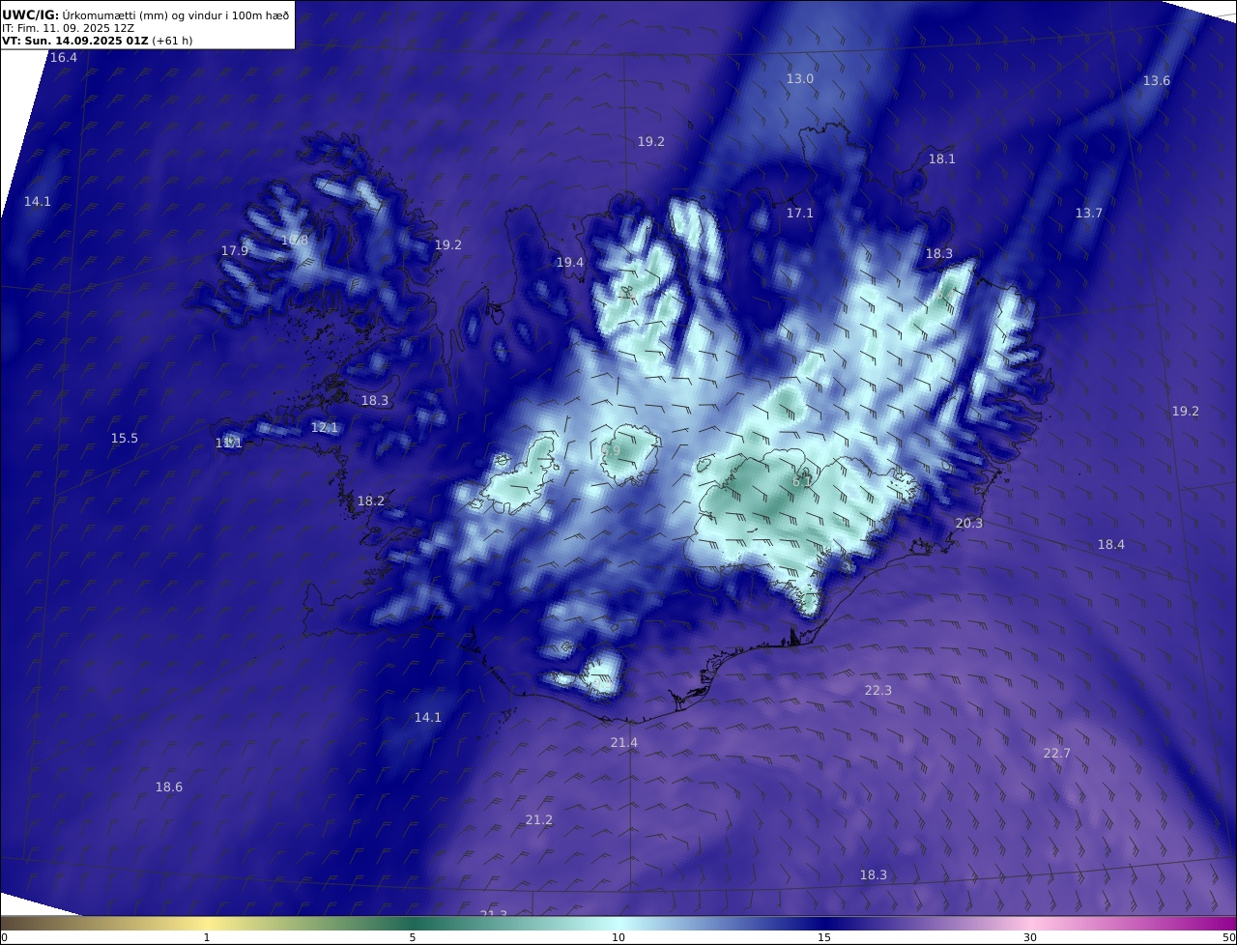1237x945 pixels.
Task: Select the 18.1 value label
Action: point(942,159)
